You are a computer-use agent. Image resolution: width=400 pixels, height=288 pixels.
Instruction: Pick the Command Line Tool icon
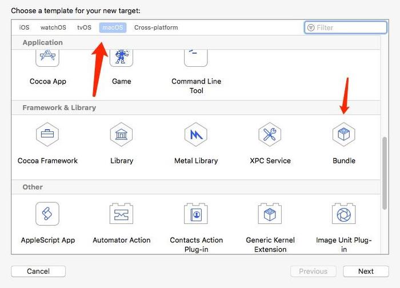pos(195,58)
